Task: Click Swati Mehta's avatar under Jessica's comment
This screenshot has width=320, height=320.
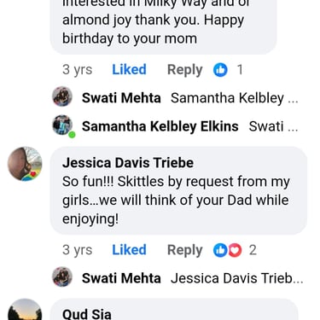Action: (62, 276)
